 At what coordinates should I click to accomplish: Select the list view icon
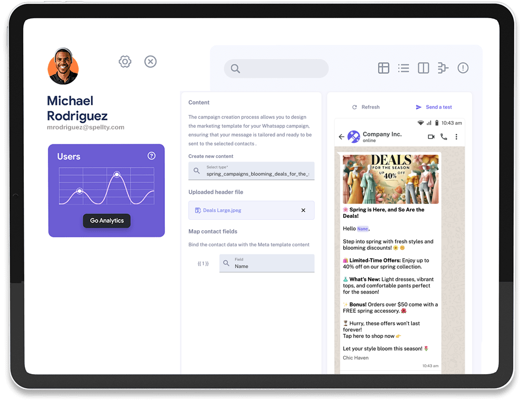(x=404, y=68)
